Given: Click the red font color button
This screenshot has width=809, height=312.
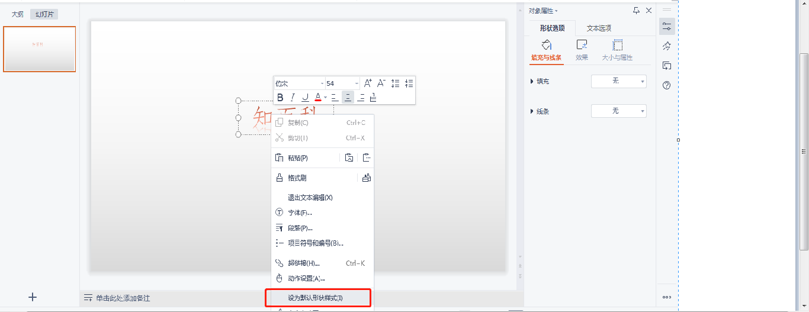Looking at the screenshot, I should point(318,98).
